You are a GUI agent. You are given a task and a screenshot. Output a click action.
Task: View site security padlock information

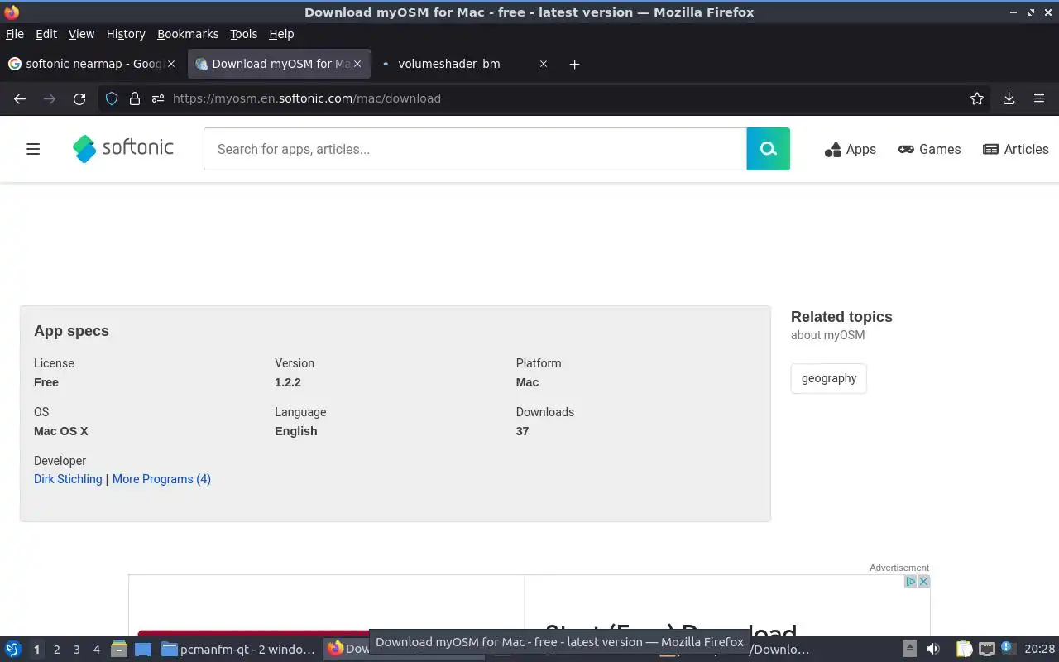click(135, 98)
